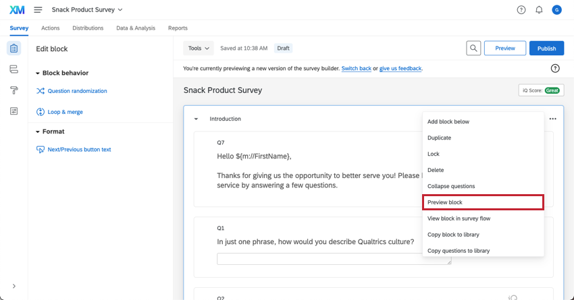Viewport: 574px width, 300px height.
Task: Open the survey options sidebar icon
Action: coord(14,111)
